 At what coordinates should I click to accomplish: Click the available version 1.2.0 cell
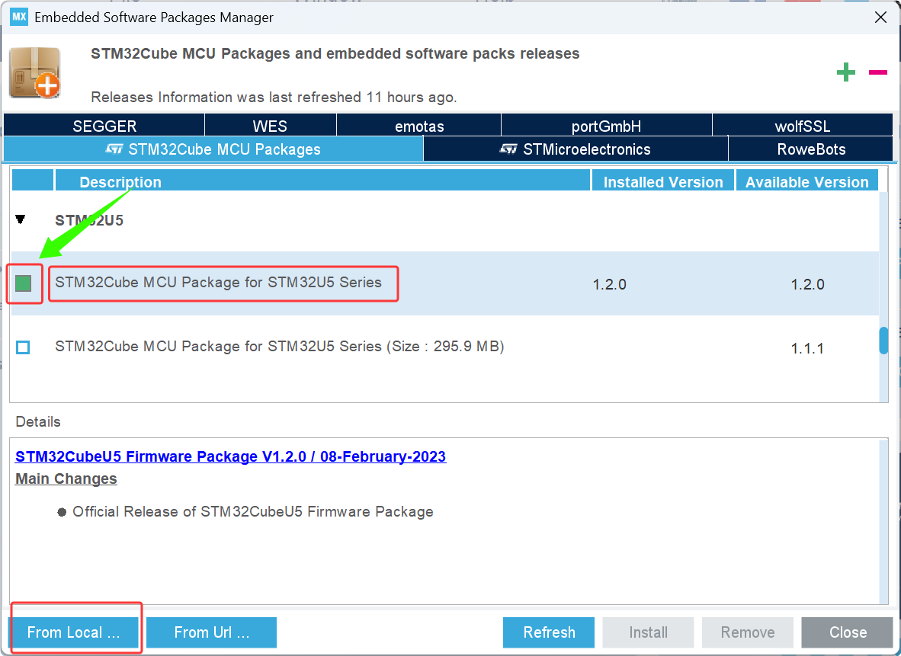[807, 284]
